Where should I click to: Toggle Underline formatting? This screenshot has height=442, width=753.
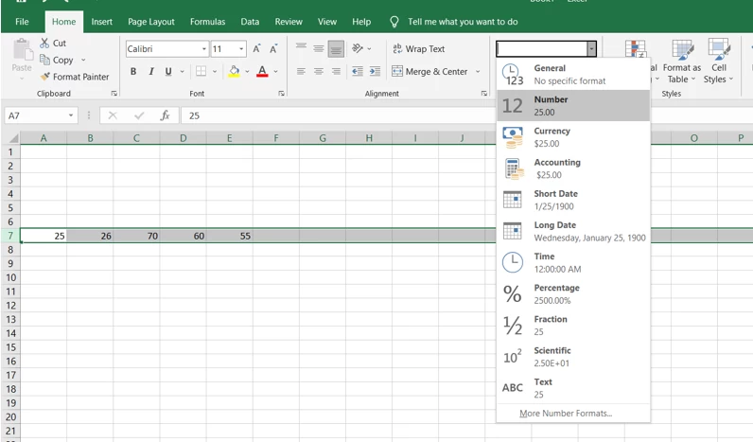168,71
